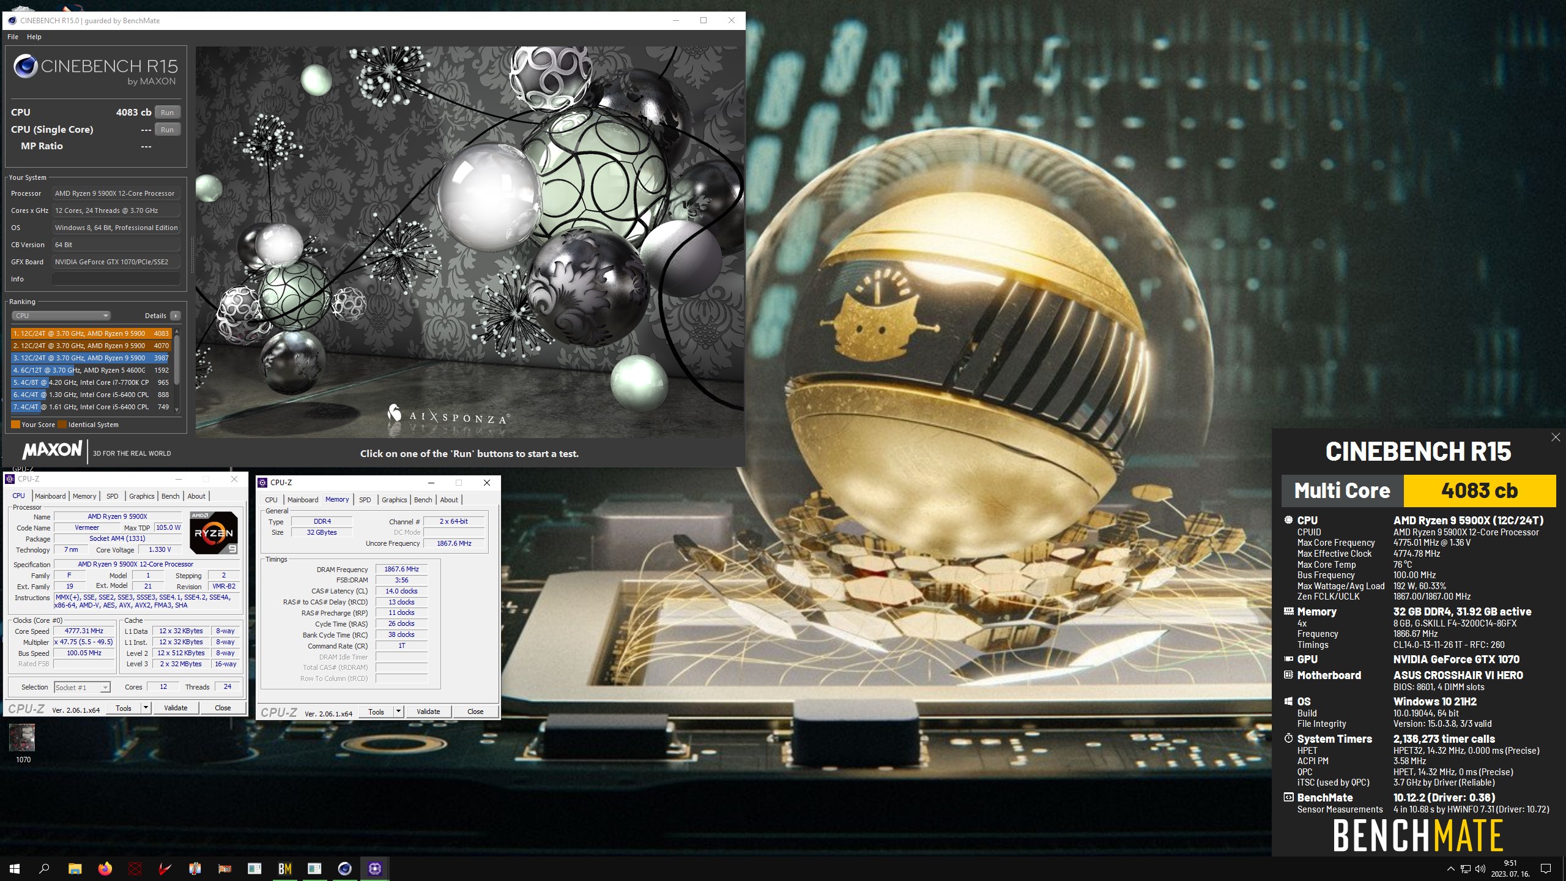Show hidden tray icons chevron

(x=1450, y=869)
